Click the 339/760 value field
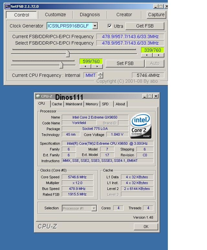The image size is (207, 250). click(152, 50)
